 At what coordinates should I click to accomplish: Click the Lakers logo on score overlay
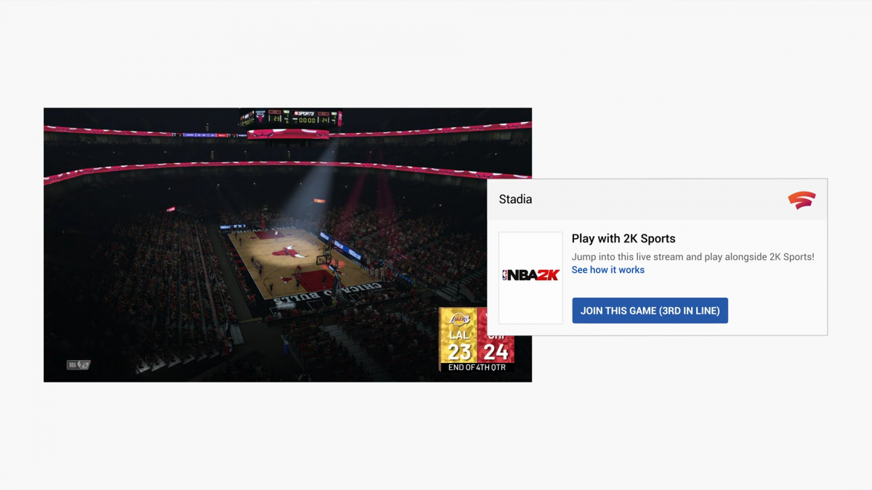point(459,319)
